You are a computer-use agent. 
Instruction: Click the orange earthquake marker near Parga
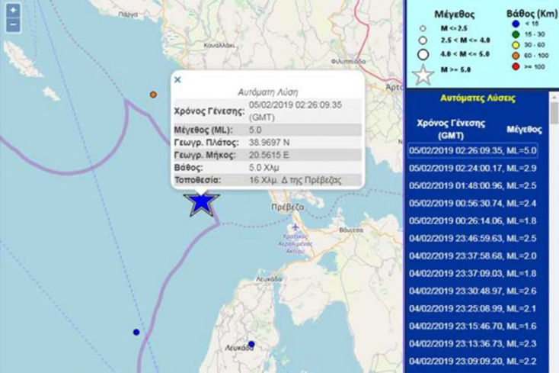153,95
